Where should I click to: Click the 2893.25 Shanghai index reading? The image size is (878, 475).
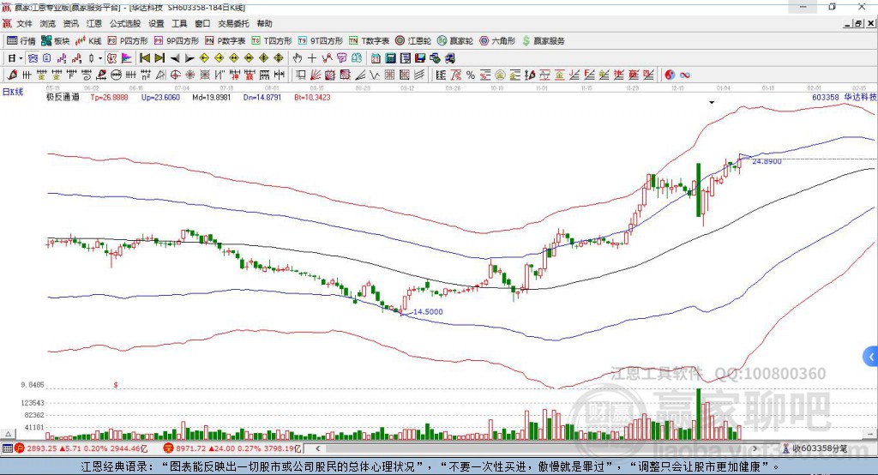click(41, 448)
